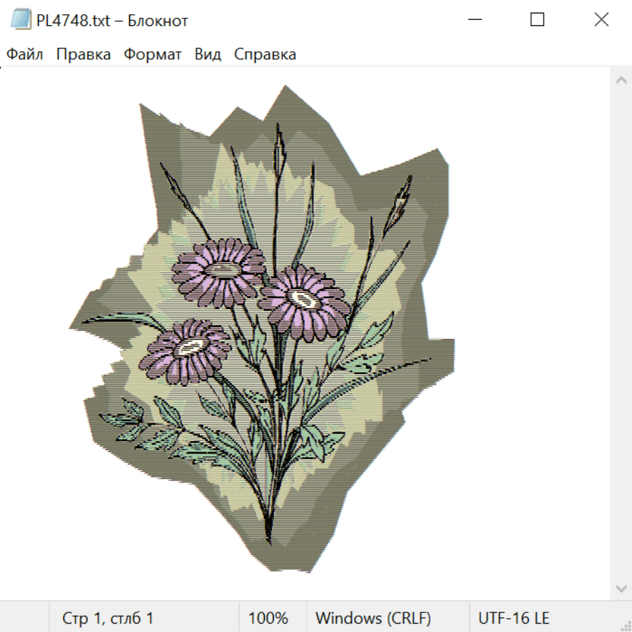The width and height of the screenshot is (632, 632).
Task: Click the 100% zoom level in status bar
Action: click(x=268, y=619)
